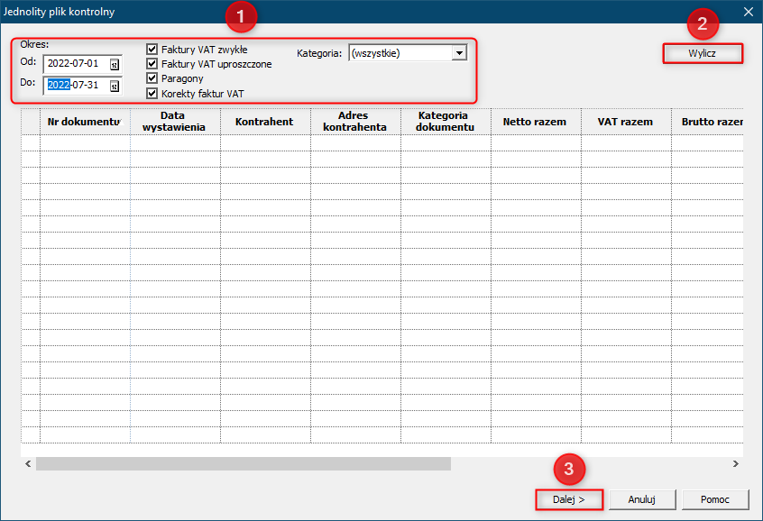763x521 pixels.
Task: Sort by Nr dokumentu column header
Action: click(x=85, y=122)
